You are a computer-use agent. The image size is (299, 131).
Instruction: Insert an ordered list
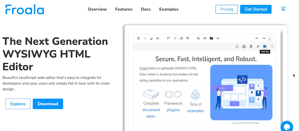click(x=181, y=38)
